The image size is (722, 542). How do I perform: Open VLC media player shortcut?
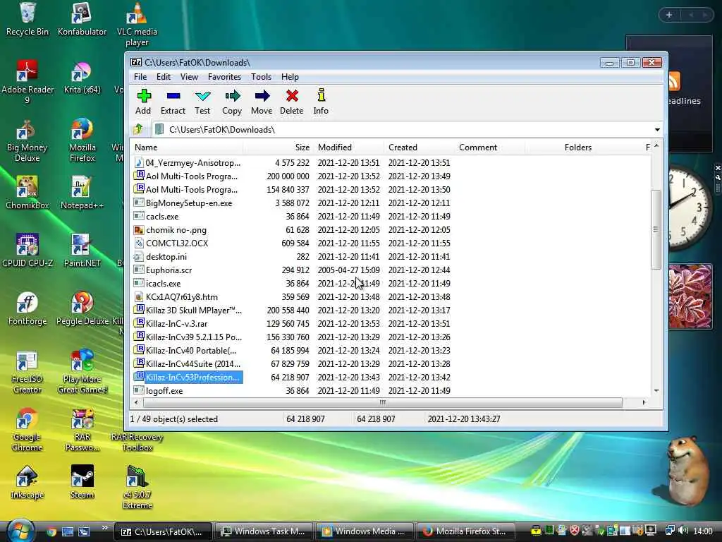[137, 25]
